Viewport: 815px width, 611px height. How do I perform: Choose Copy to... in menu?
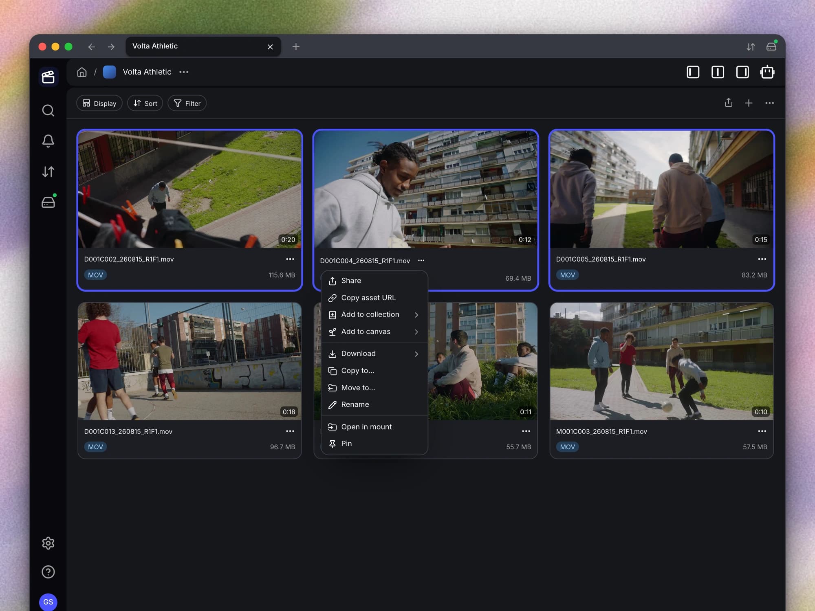[x=374, y=371]
